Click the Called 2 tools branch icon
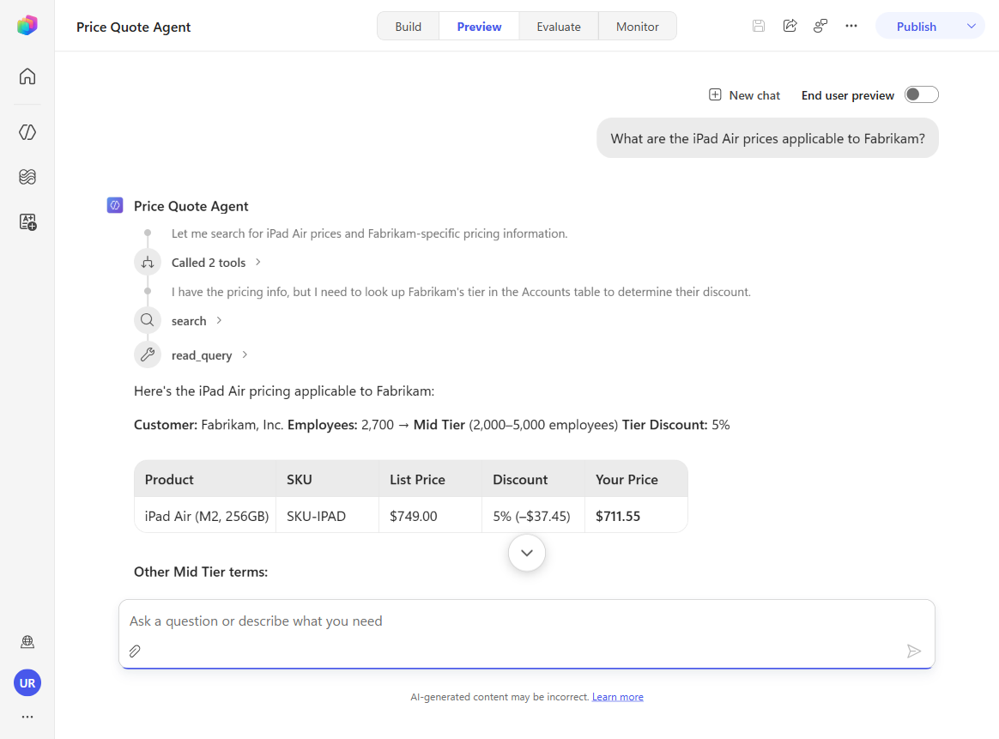 147,263
